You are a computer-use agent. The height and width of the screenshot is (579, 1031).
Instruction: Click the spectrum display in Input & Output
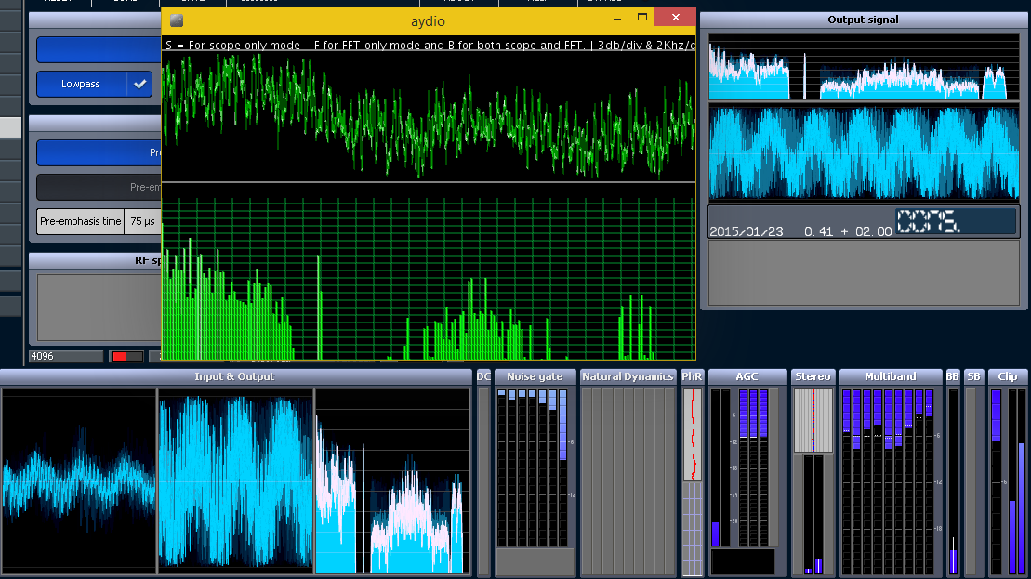392,481
